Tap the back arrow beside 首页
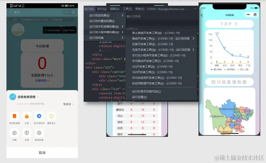 (x=10, y=12)
